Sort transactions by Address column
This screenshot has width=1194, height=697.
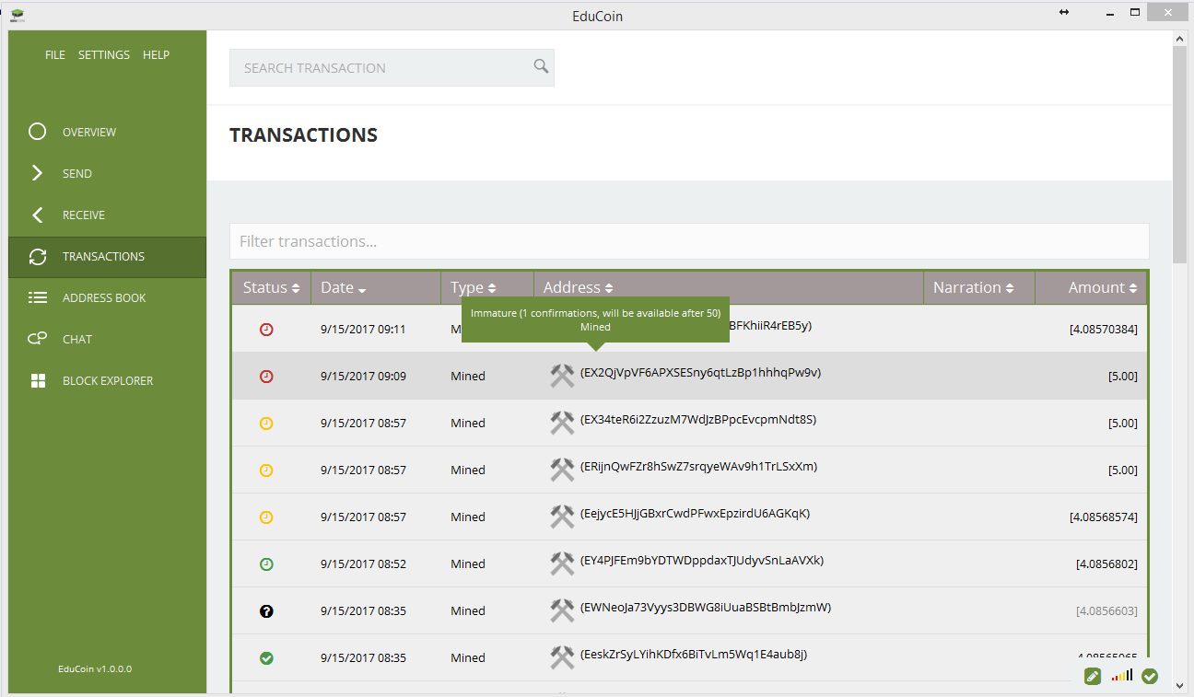coord(729,287)
